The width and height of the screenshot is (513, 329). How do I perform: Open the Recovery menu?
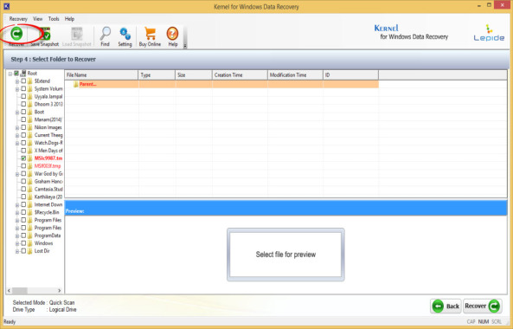(18, 19)
